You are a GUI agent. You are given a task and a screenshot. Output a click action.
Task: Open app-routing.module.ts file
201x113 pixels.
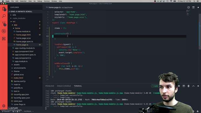pos(25,48)
